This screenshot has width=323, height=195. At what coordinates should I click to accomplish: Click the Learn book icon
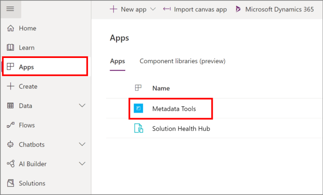click(x=11, y=47)
